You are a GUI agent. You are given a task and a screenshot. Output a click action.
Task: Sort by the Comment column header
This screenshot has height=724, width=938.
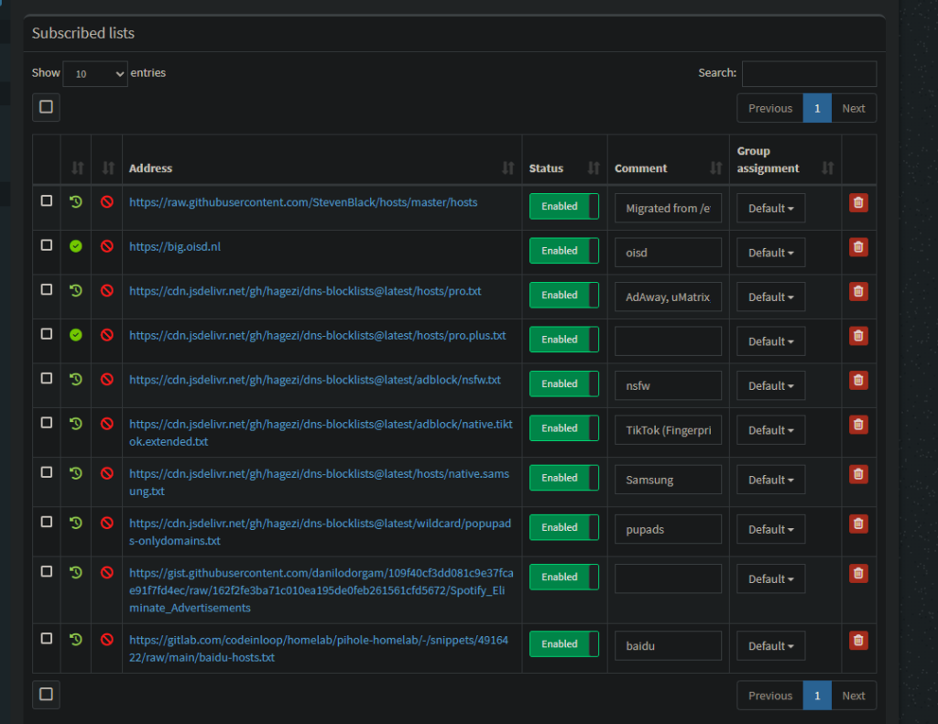tap(641, 168)
